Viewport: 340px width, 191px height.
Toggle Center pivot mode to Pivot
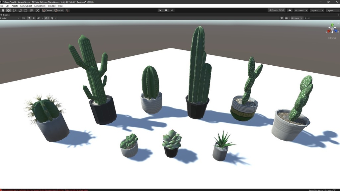click(47, 10)
